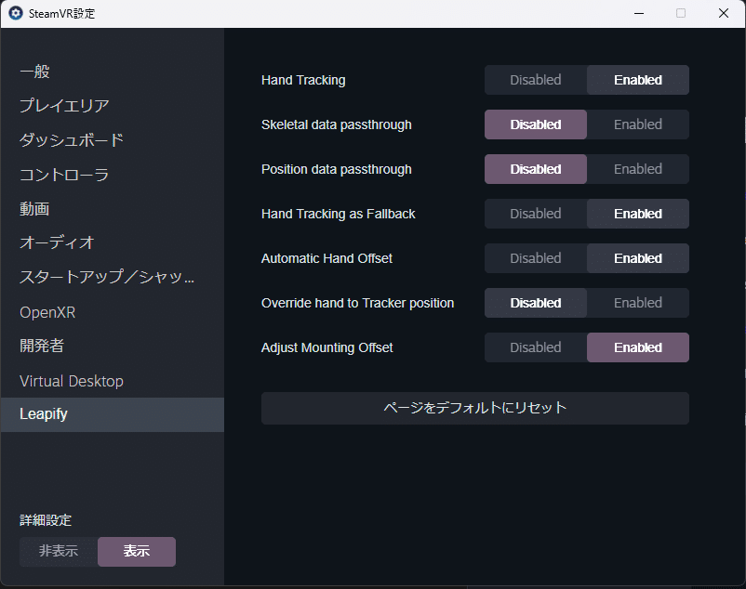Go to Virtual Desktop settings
746x589 pixels.
point(113,381)
